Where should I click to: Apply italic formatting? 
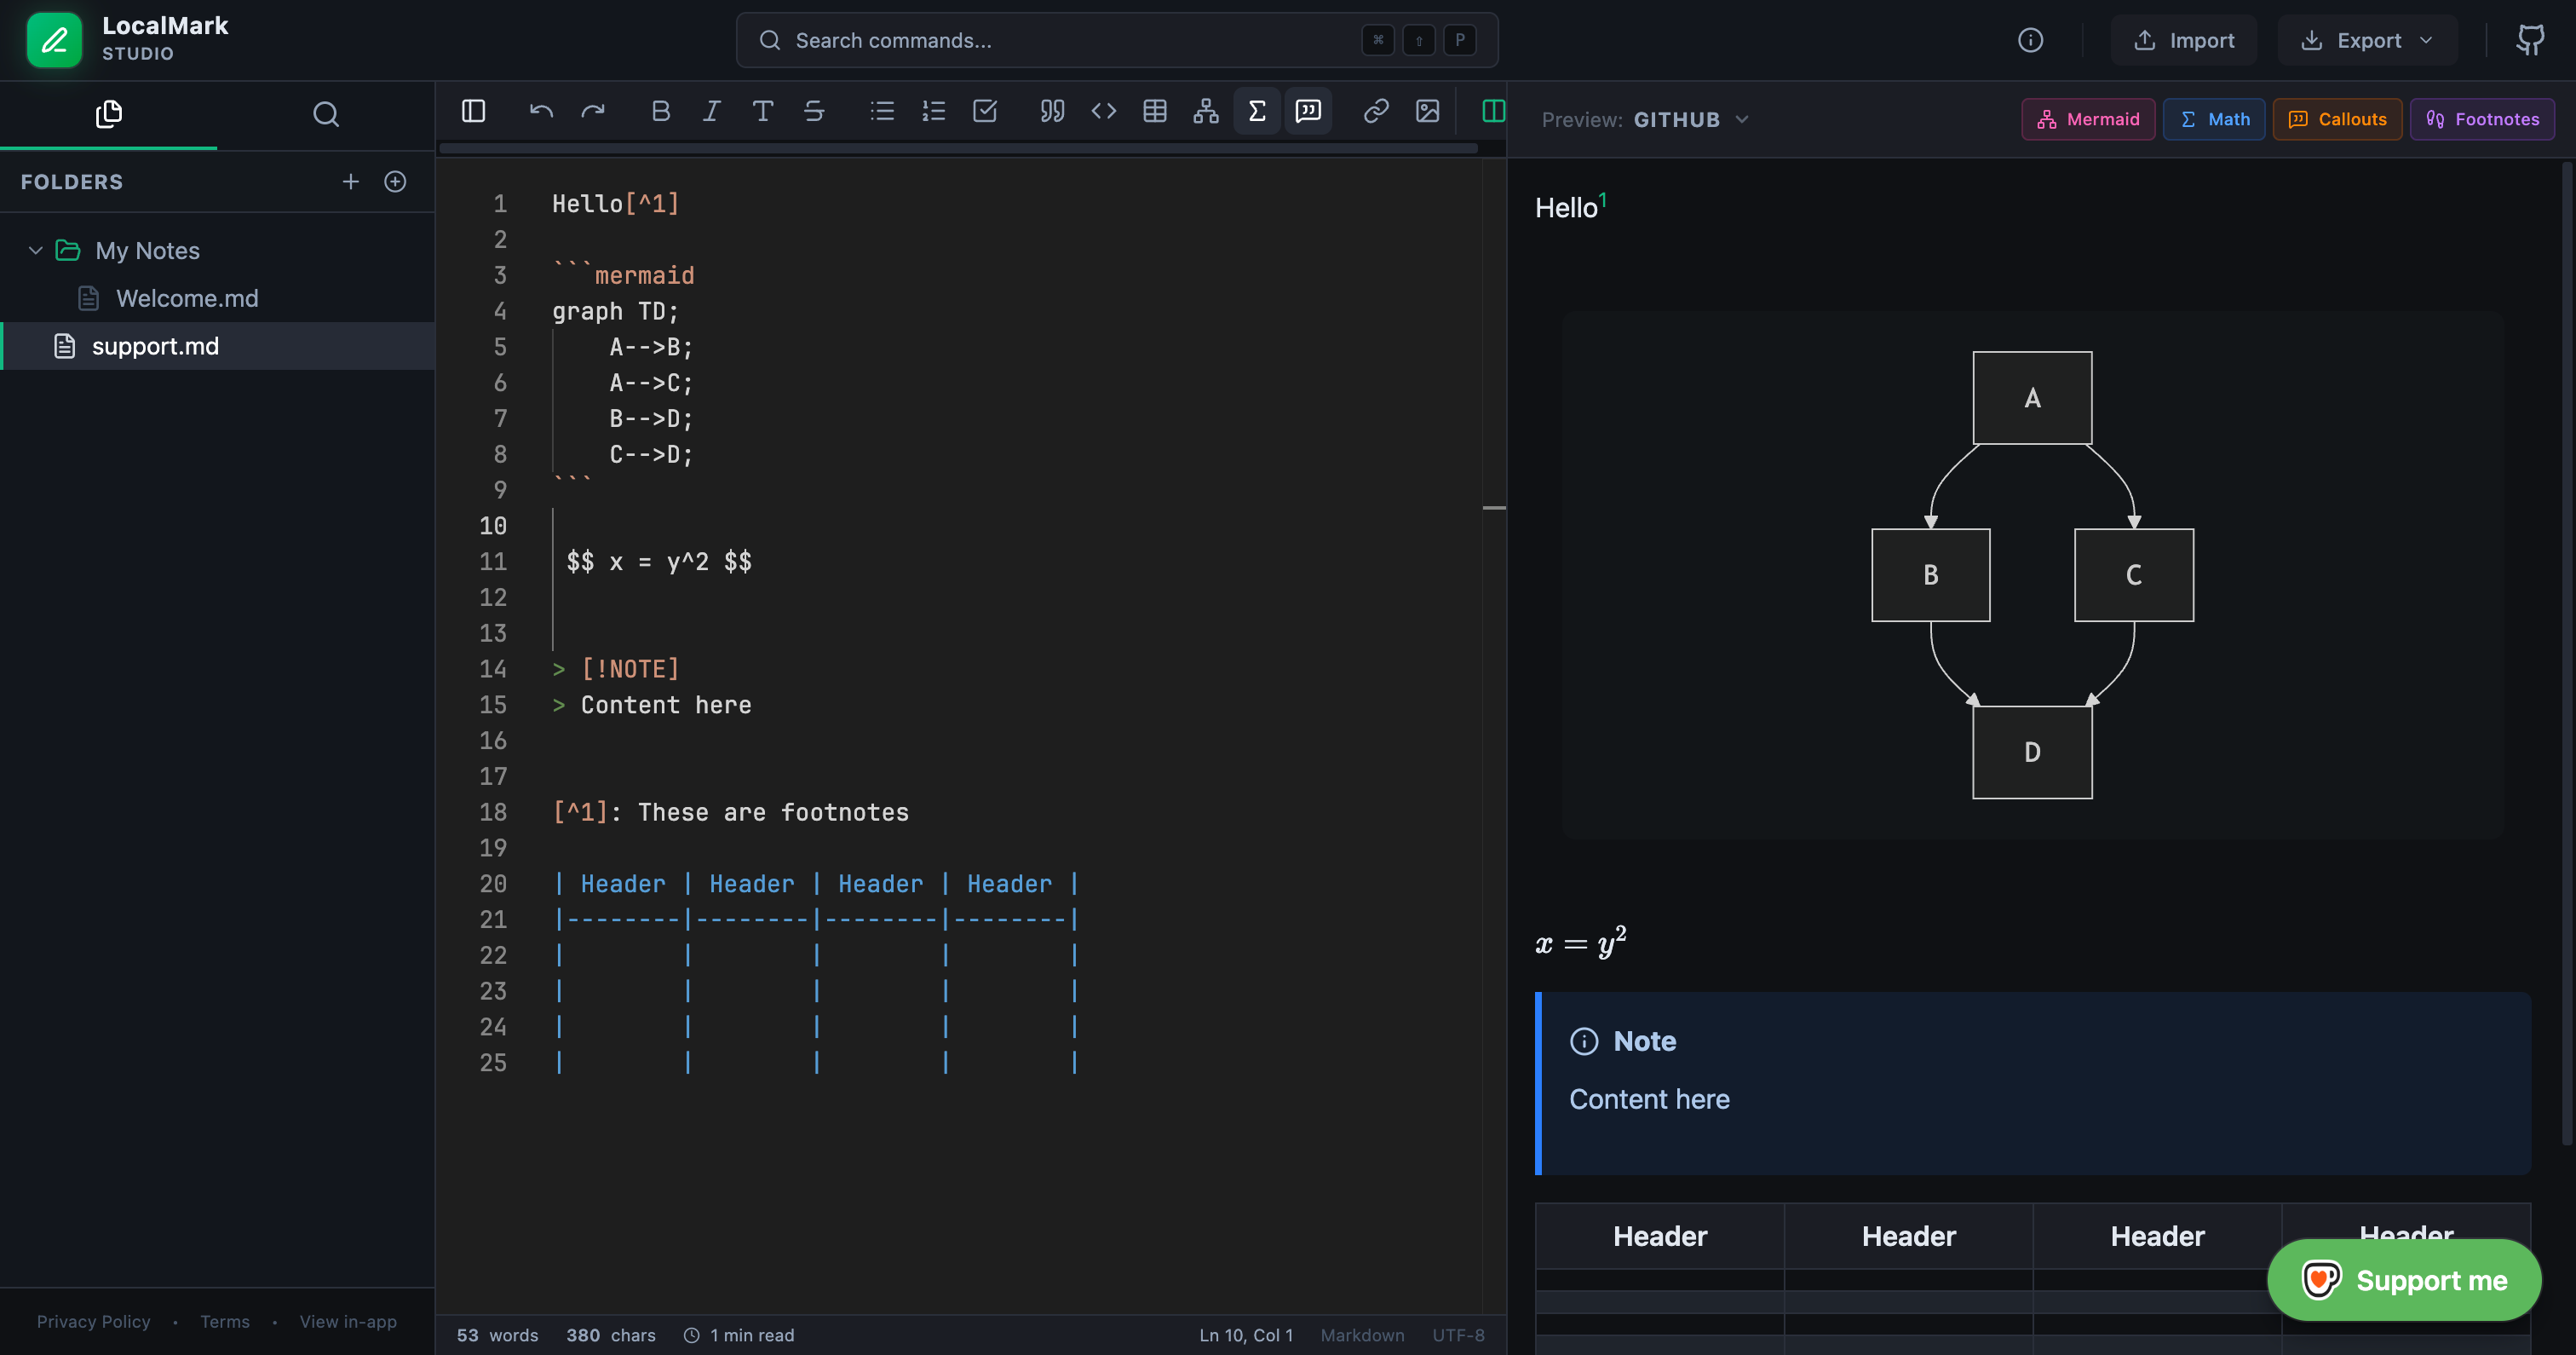click(x=711, y=111)
